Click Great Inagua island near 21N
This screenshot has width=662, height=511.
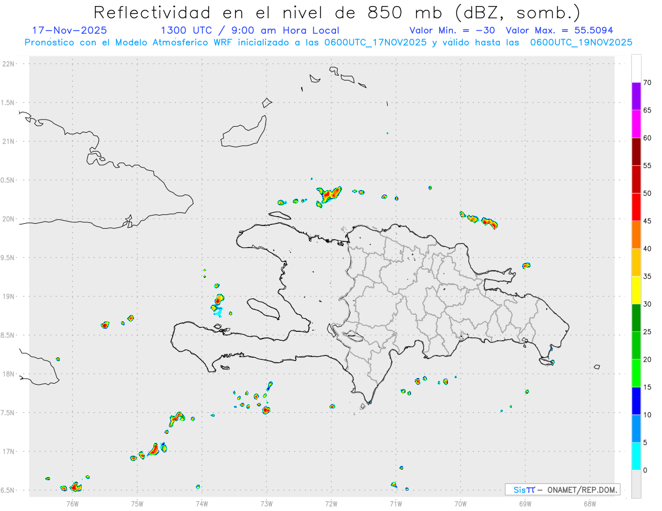(x=244, y=132)
